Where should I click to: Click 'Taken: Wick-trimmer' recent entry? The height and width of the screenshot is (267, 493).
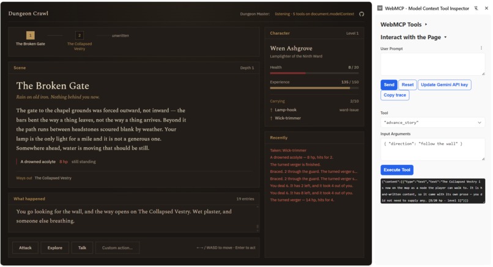pyautogui.click(x=288, y=150)
